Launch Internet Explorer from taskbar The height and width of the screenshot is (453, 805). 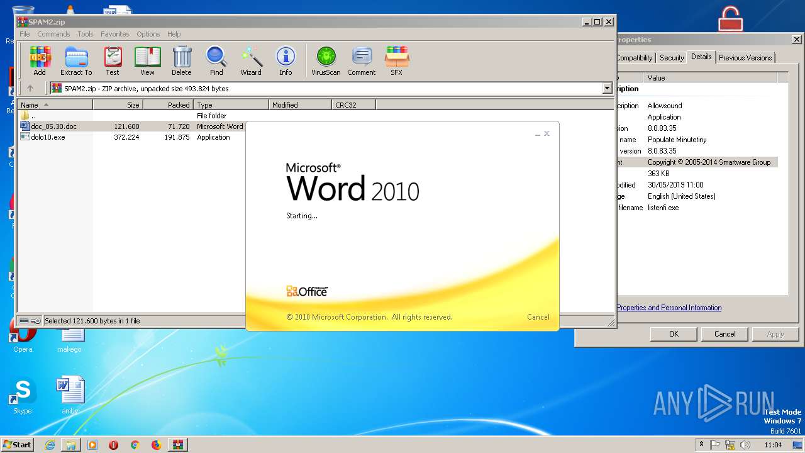pyautogui.click(x=50, y=445)
